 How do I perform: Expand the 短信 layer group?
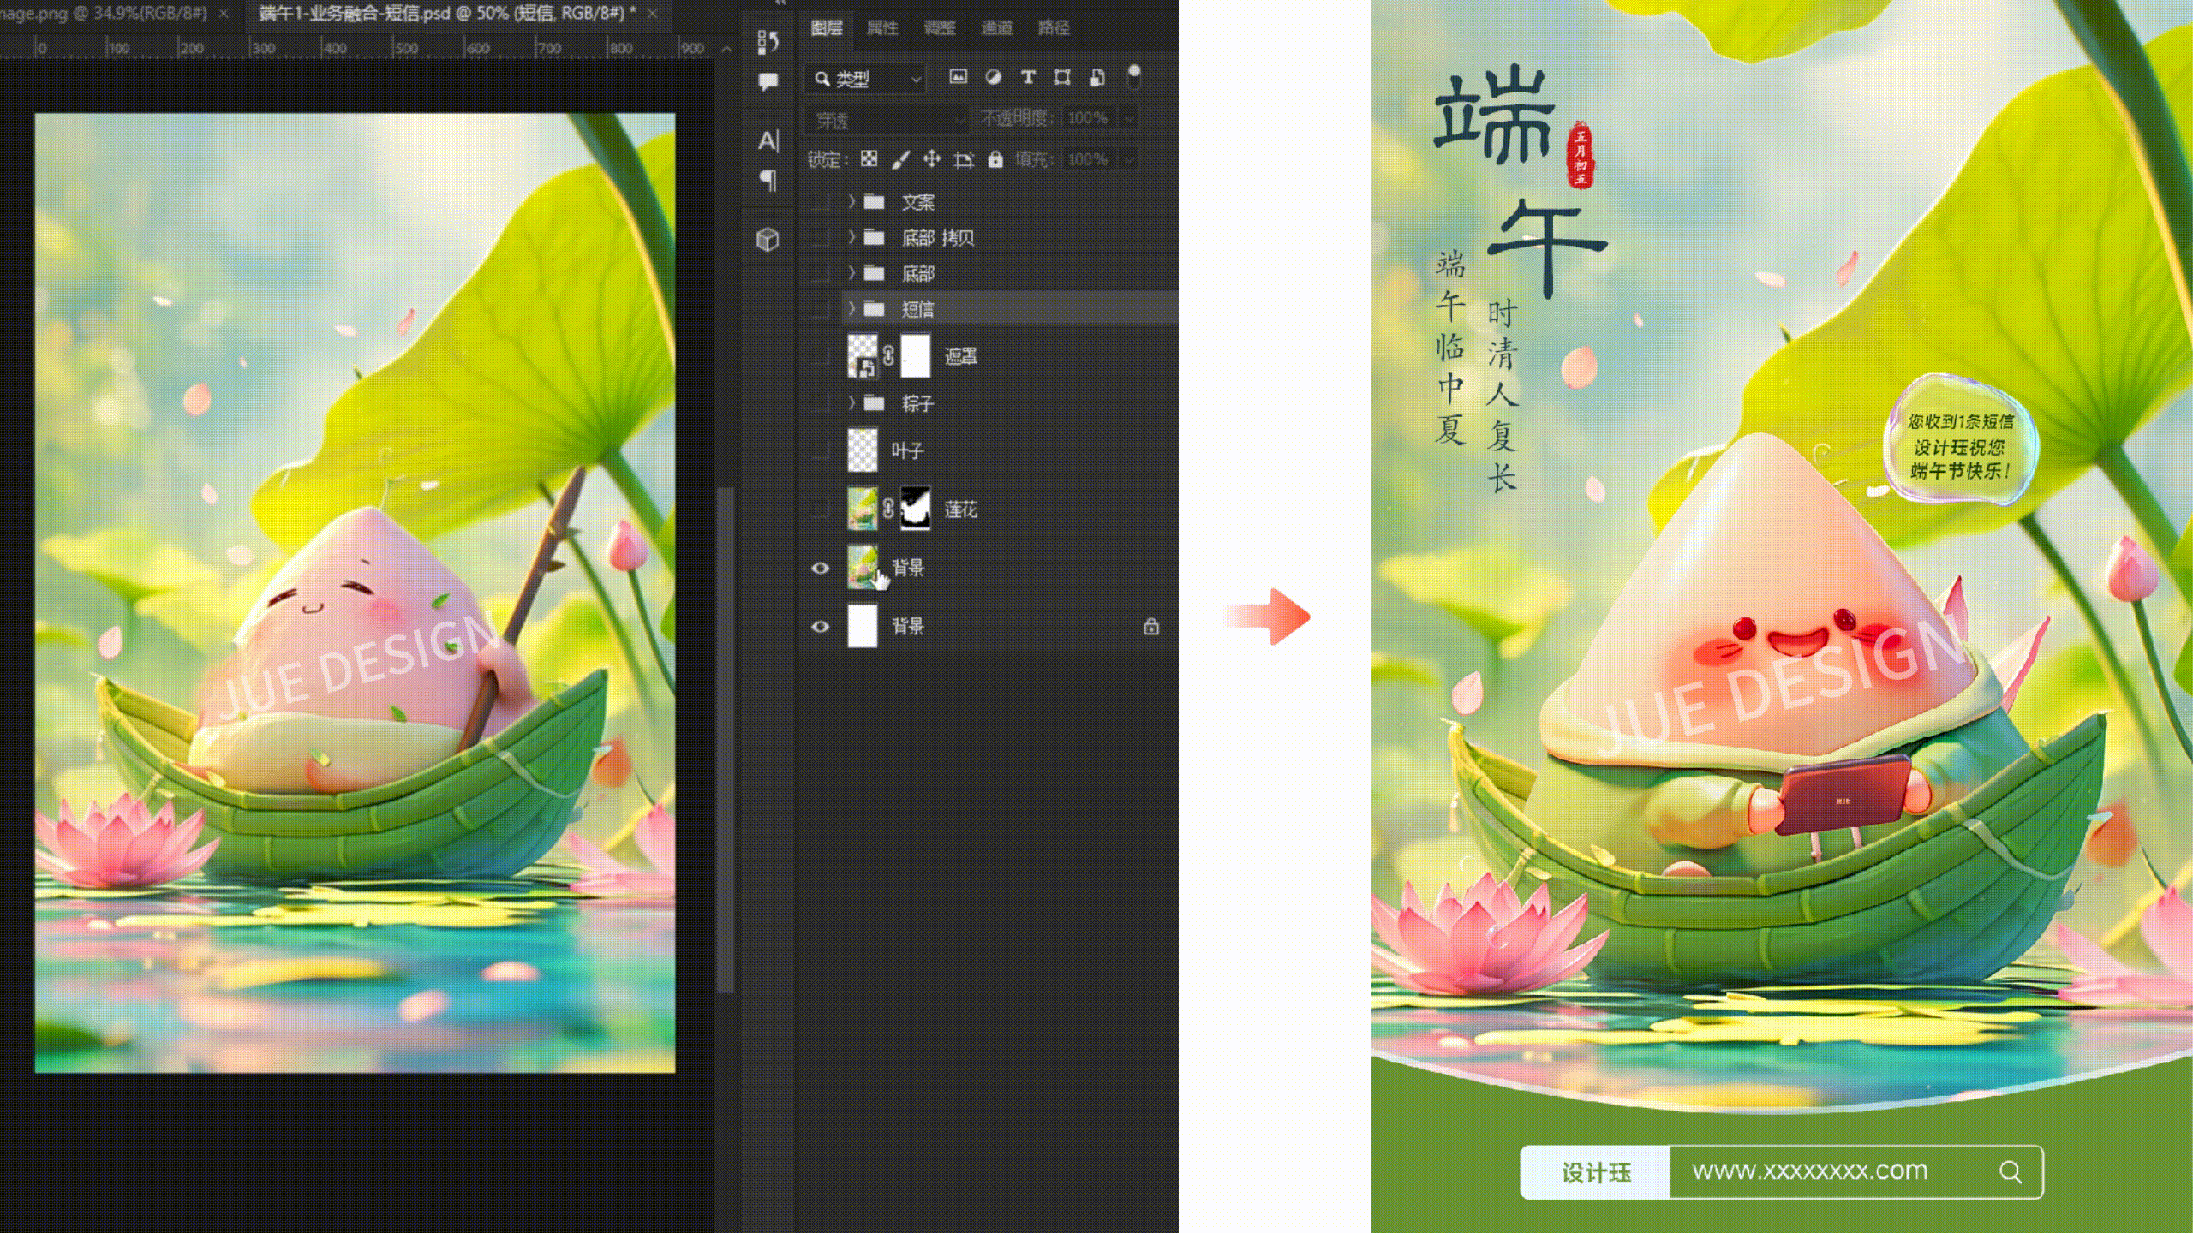(852, 308)
